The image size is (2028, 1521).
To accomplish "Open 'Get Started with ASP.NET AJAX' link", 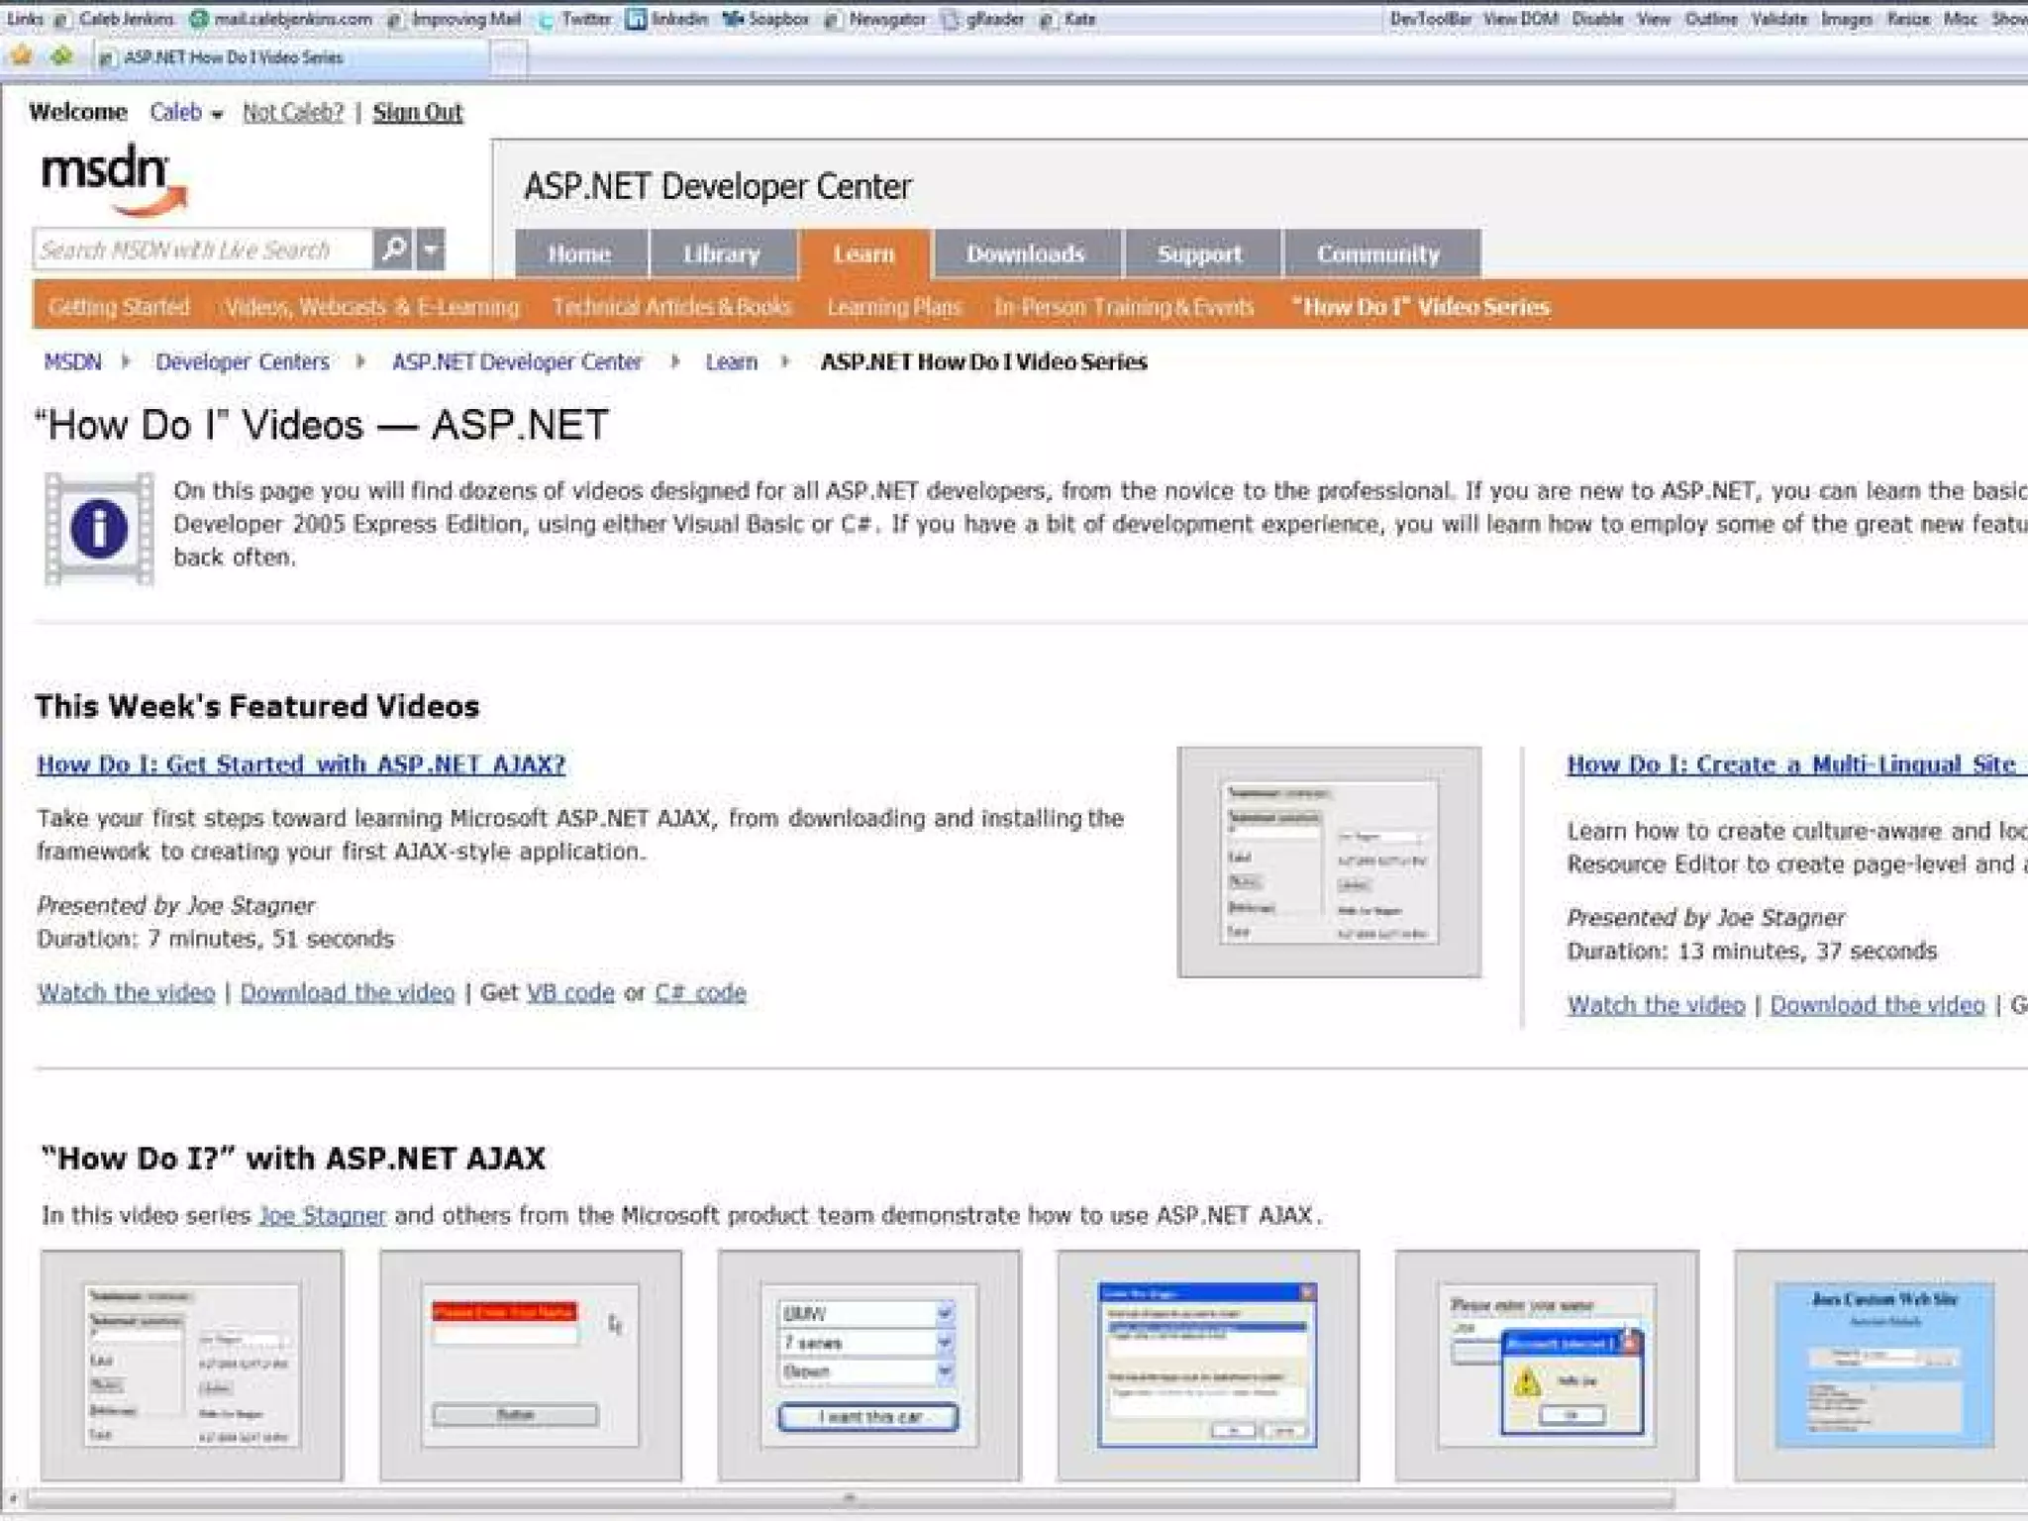I will [x=301, y=764].
